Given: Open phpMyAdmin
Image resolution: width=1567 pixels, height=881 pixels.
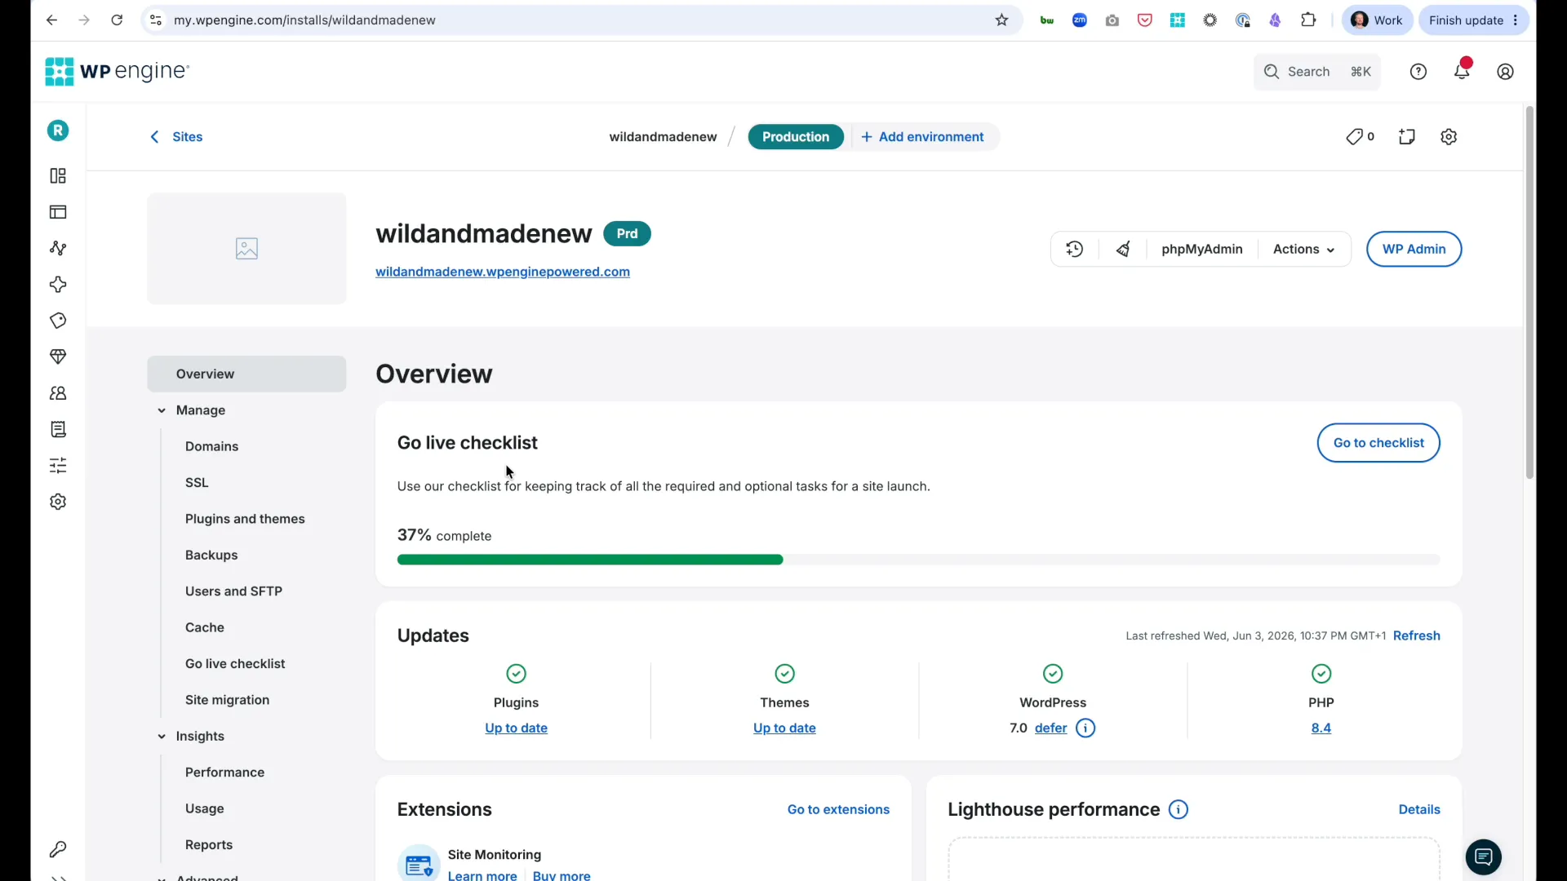Looking at the screenshot, I should pos(1202,250).
